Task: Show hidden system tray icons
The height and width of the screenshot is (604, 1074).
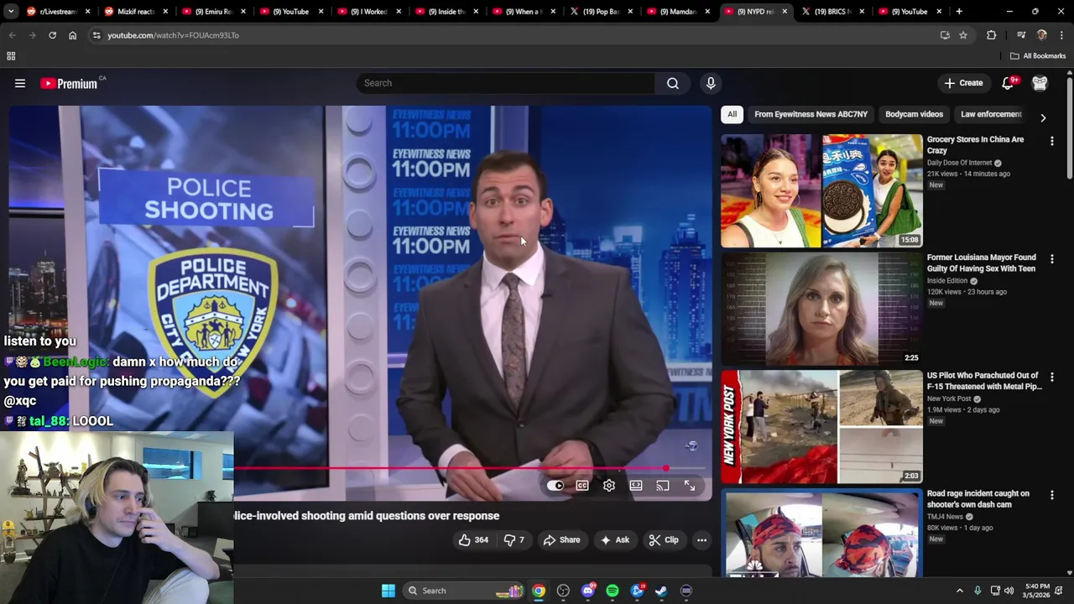Action: 960,591
